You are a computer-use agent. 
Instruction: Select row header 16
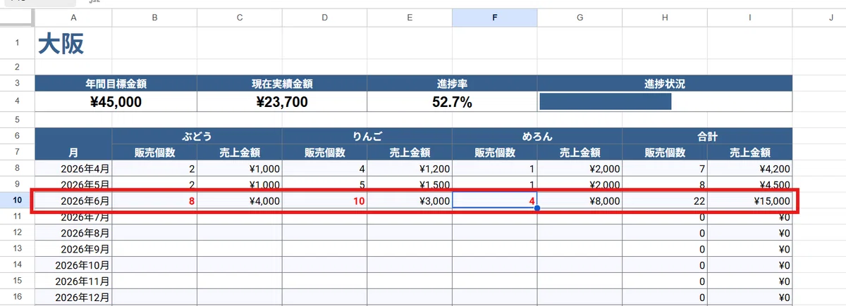tap(17, 297)
